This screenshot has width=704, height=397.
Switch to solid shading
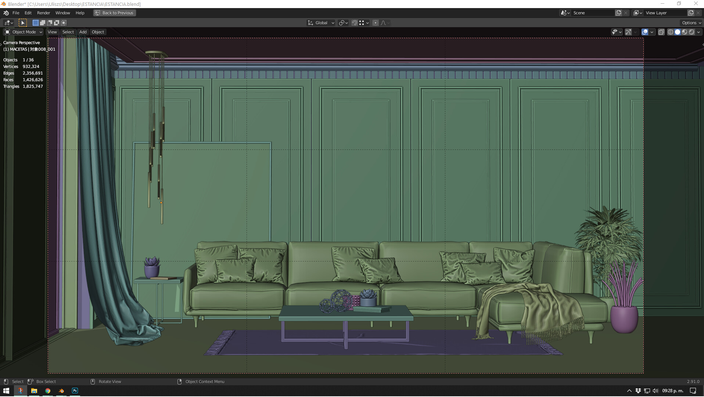tap(678, 32)
